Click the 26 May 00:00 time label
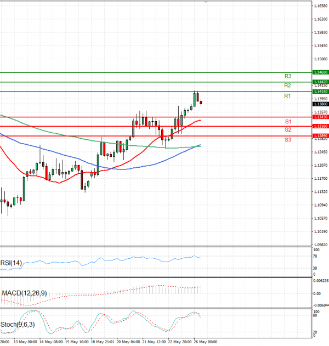The width and height of the screenshot is (329, 346). 206,342
